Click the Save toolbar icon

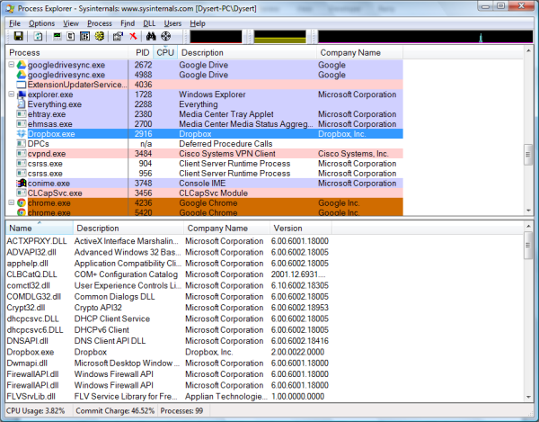click(18, 36)
